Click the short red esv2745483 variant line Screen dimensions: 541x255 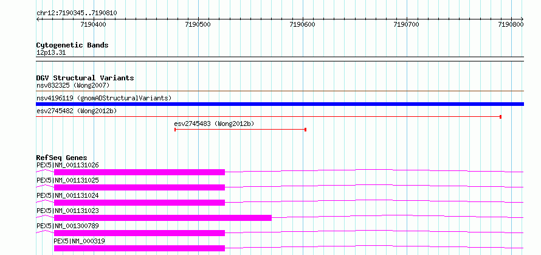241,130
